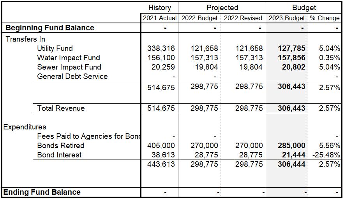Click the % Change column header
The height and width of the screenshot is (199, 344).
click(x=325, y=18)
